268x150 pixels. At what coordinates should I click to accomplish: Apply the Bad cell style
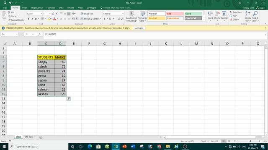click(x=175, y=14)
